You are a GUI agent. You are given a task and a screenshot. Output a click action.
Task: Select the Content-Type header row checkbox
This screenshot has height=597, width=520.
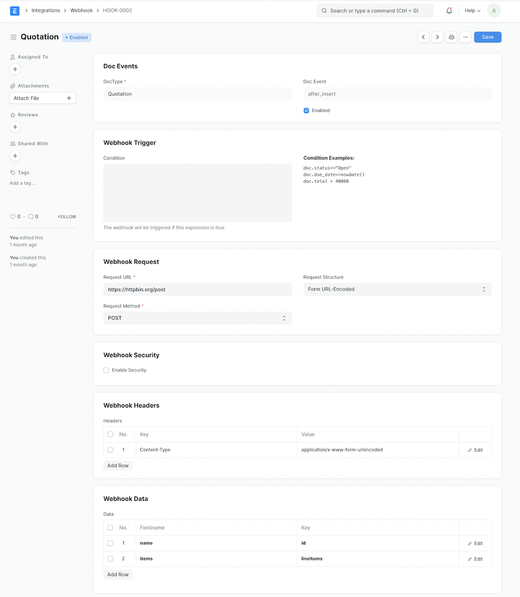(110, 450)
